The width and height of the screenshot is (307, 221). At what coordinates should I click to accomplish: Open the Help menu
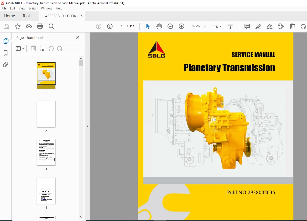coord(59,8)
